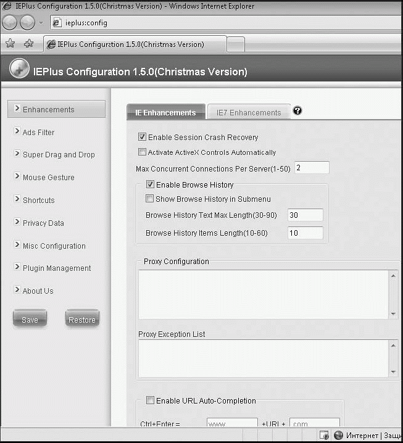Image resolution: width=403 pixels, height=443 pixels.
Task: Click the ieplus:config address bar
Action: (226, 23)
